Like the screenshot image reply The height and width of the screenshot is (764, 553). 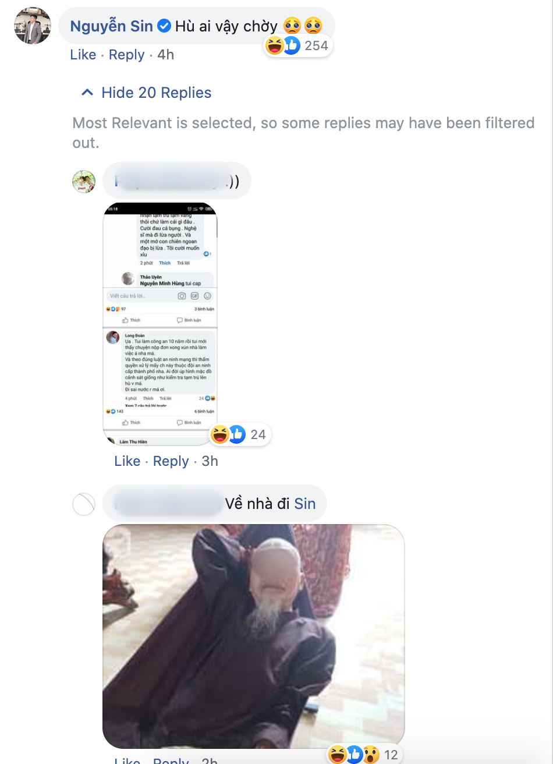127,461
